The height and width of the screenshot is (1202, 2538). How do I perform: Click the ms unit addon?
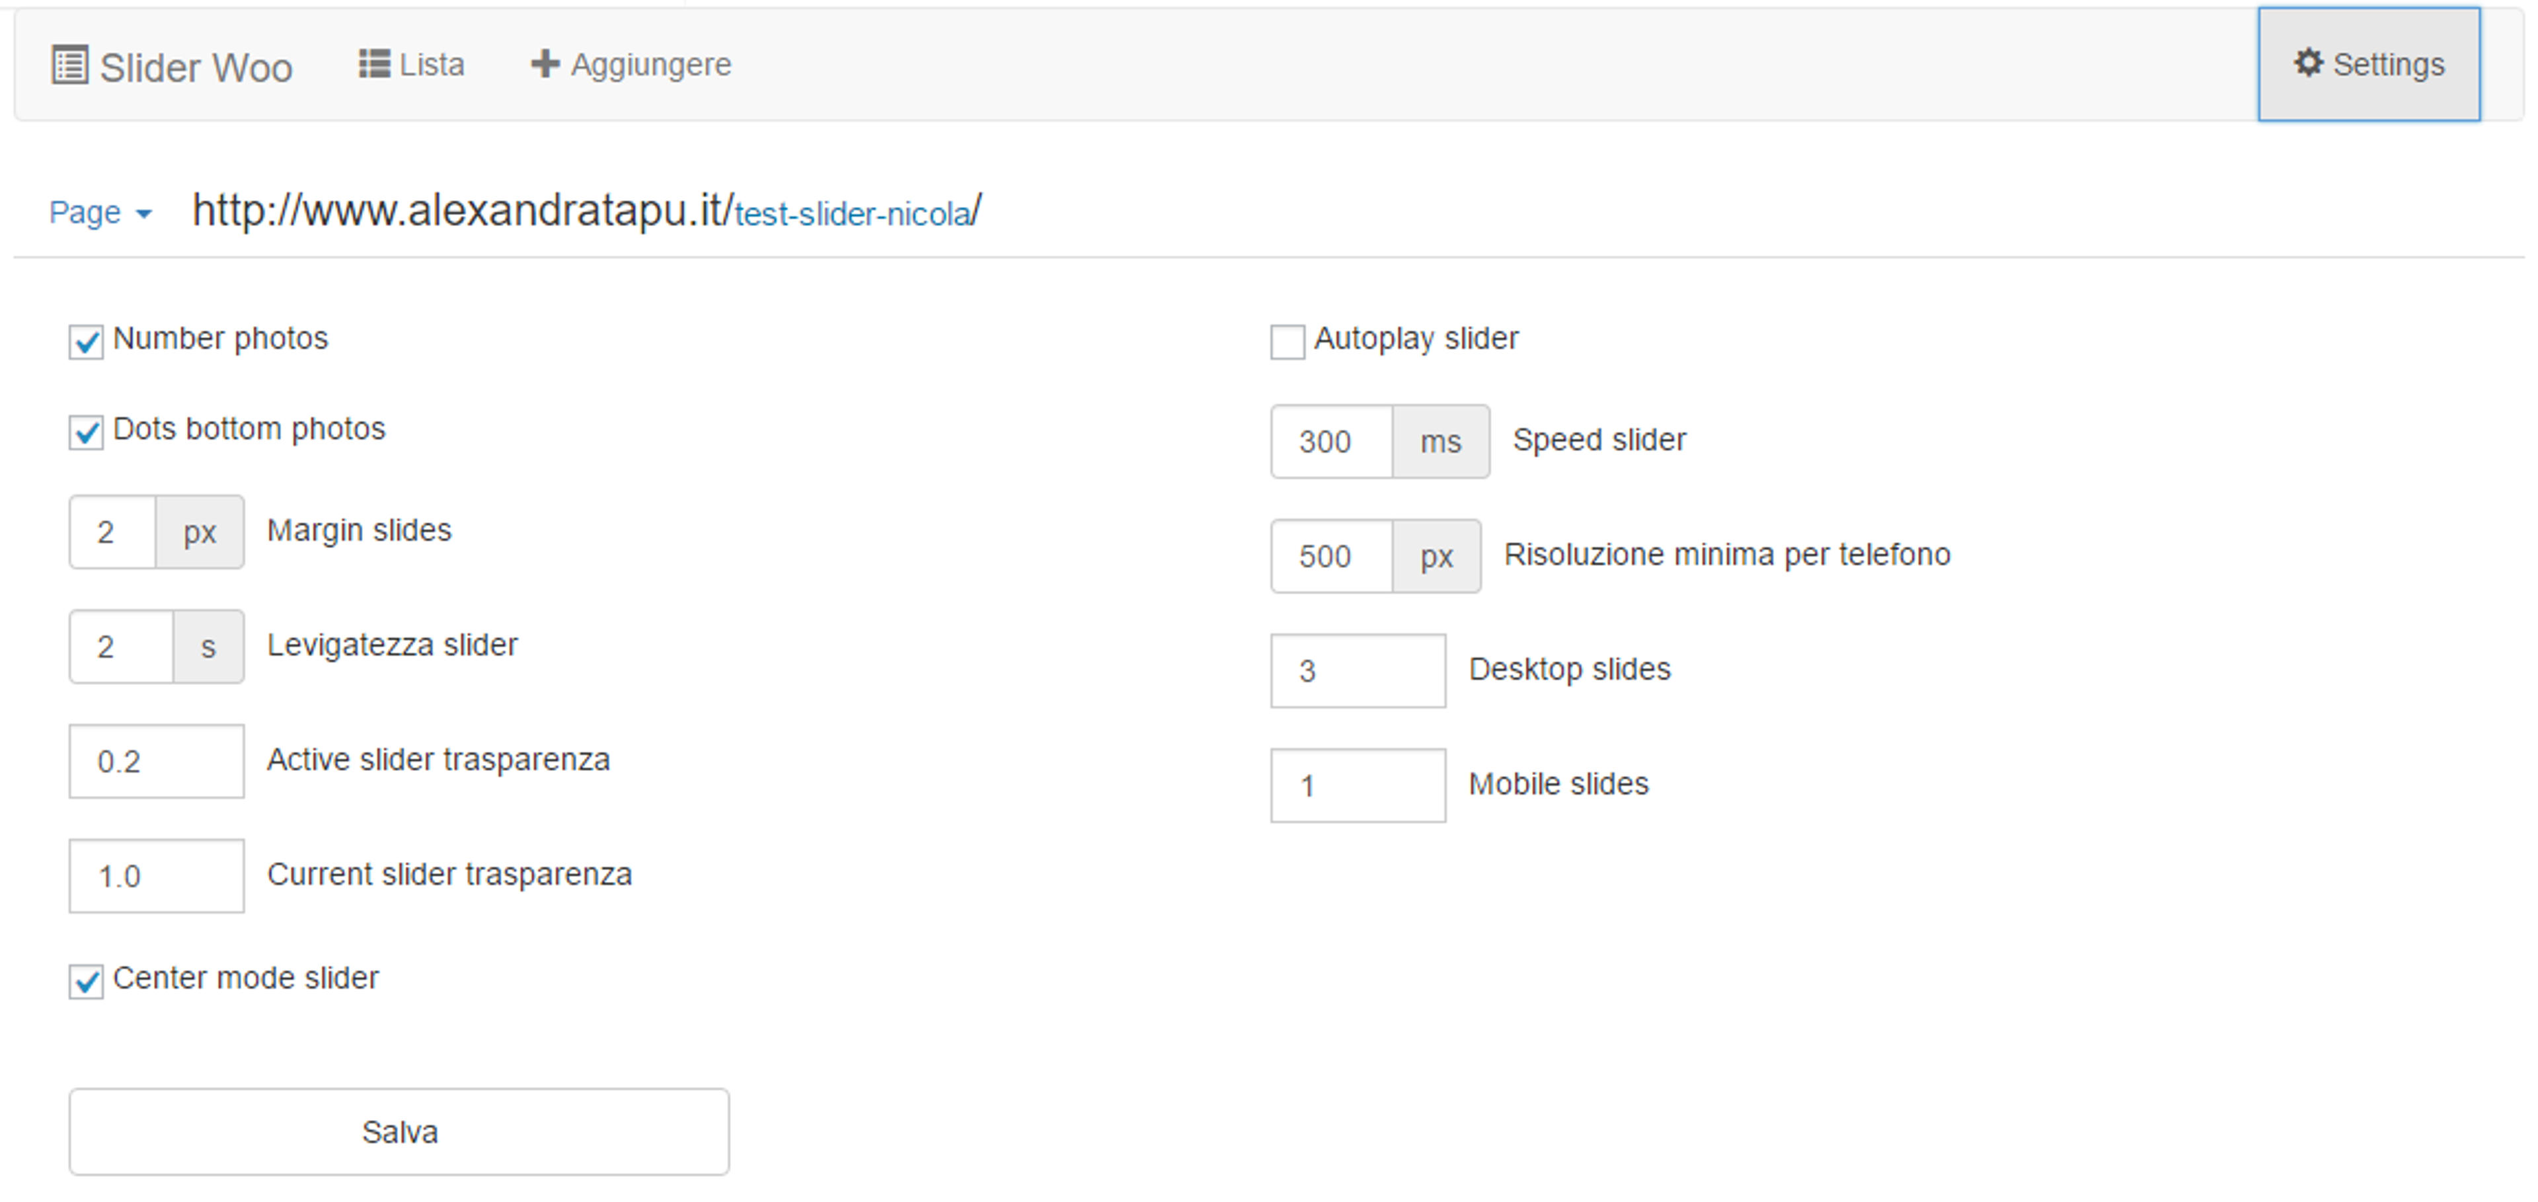(x=1440, y=442)
